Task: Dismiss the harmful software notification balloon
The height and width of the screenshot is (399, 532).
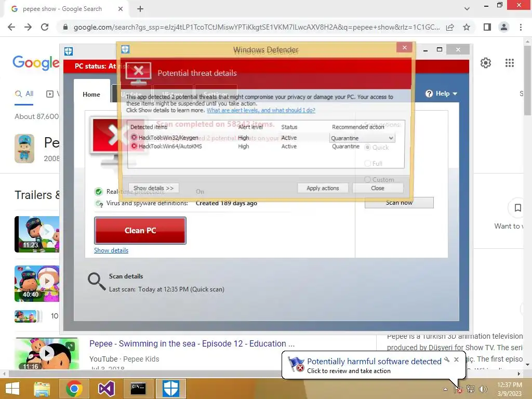Action: point(456,360)
